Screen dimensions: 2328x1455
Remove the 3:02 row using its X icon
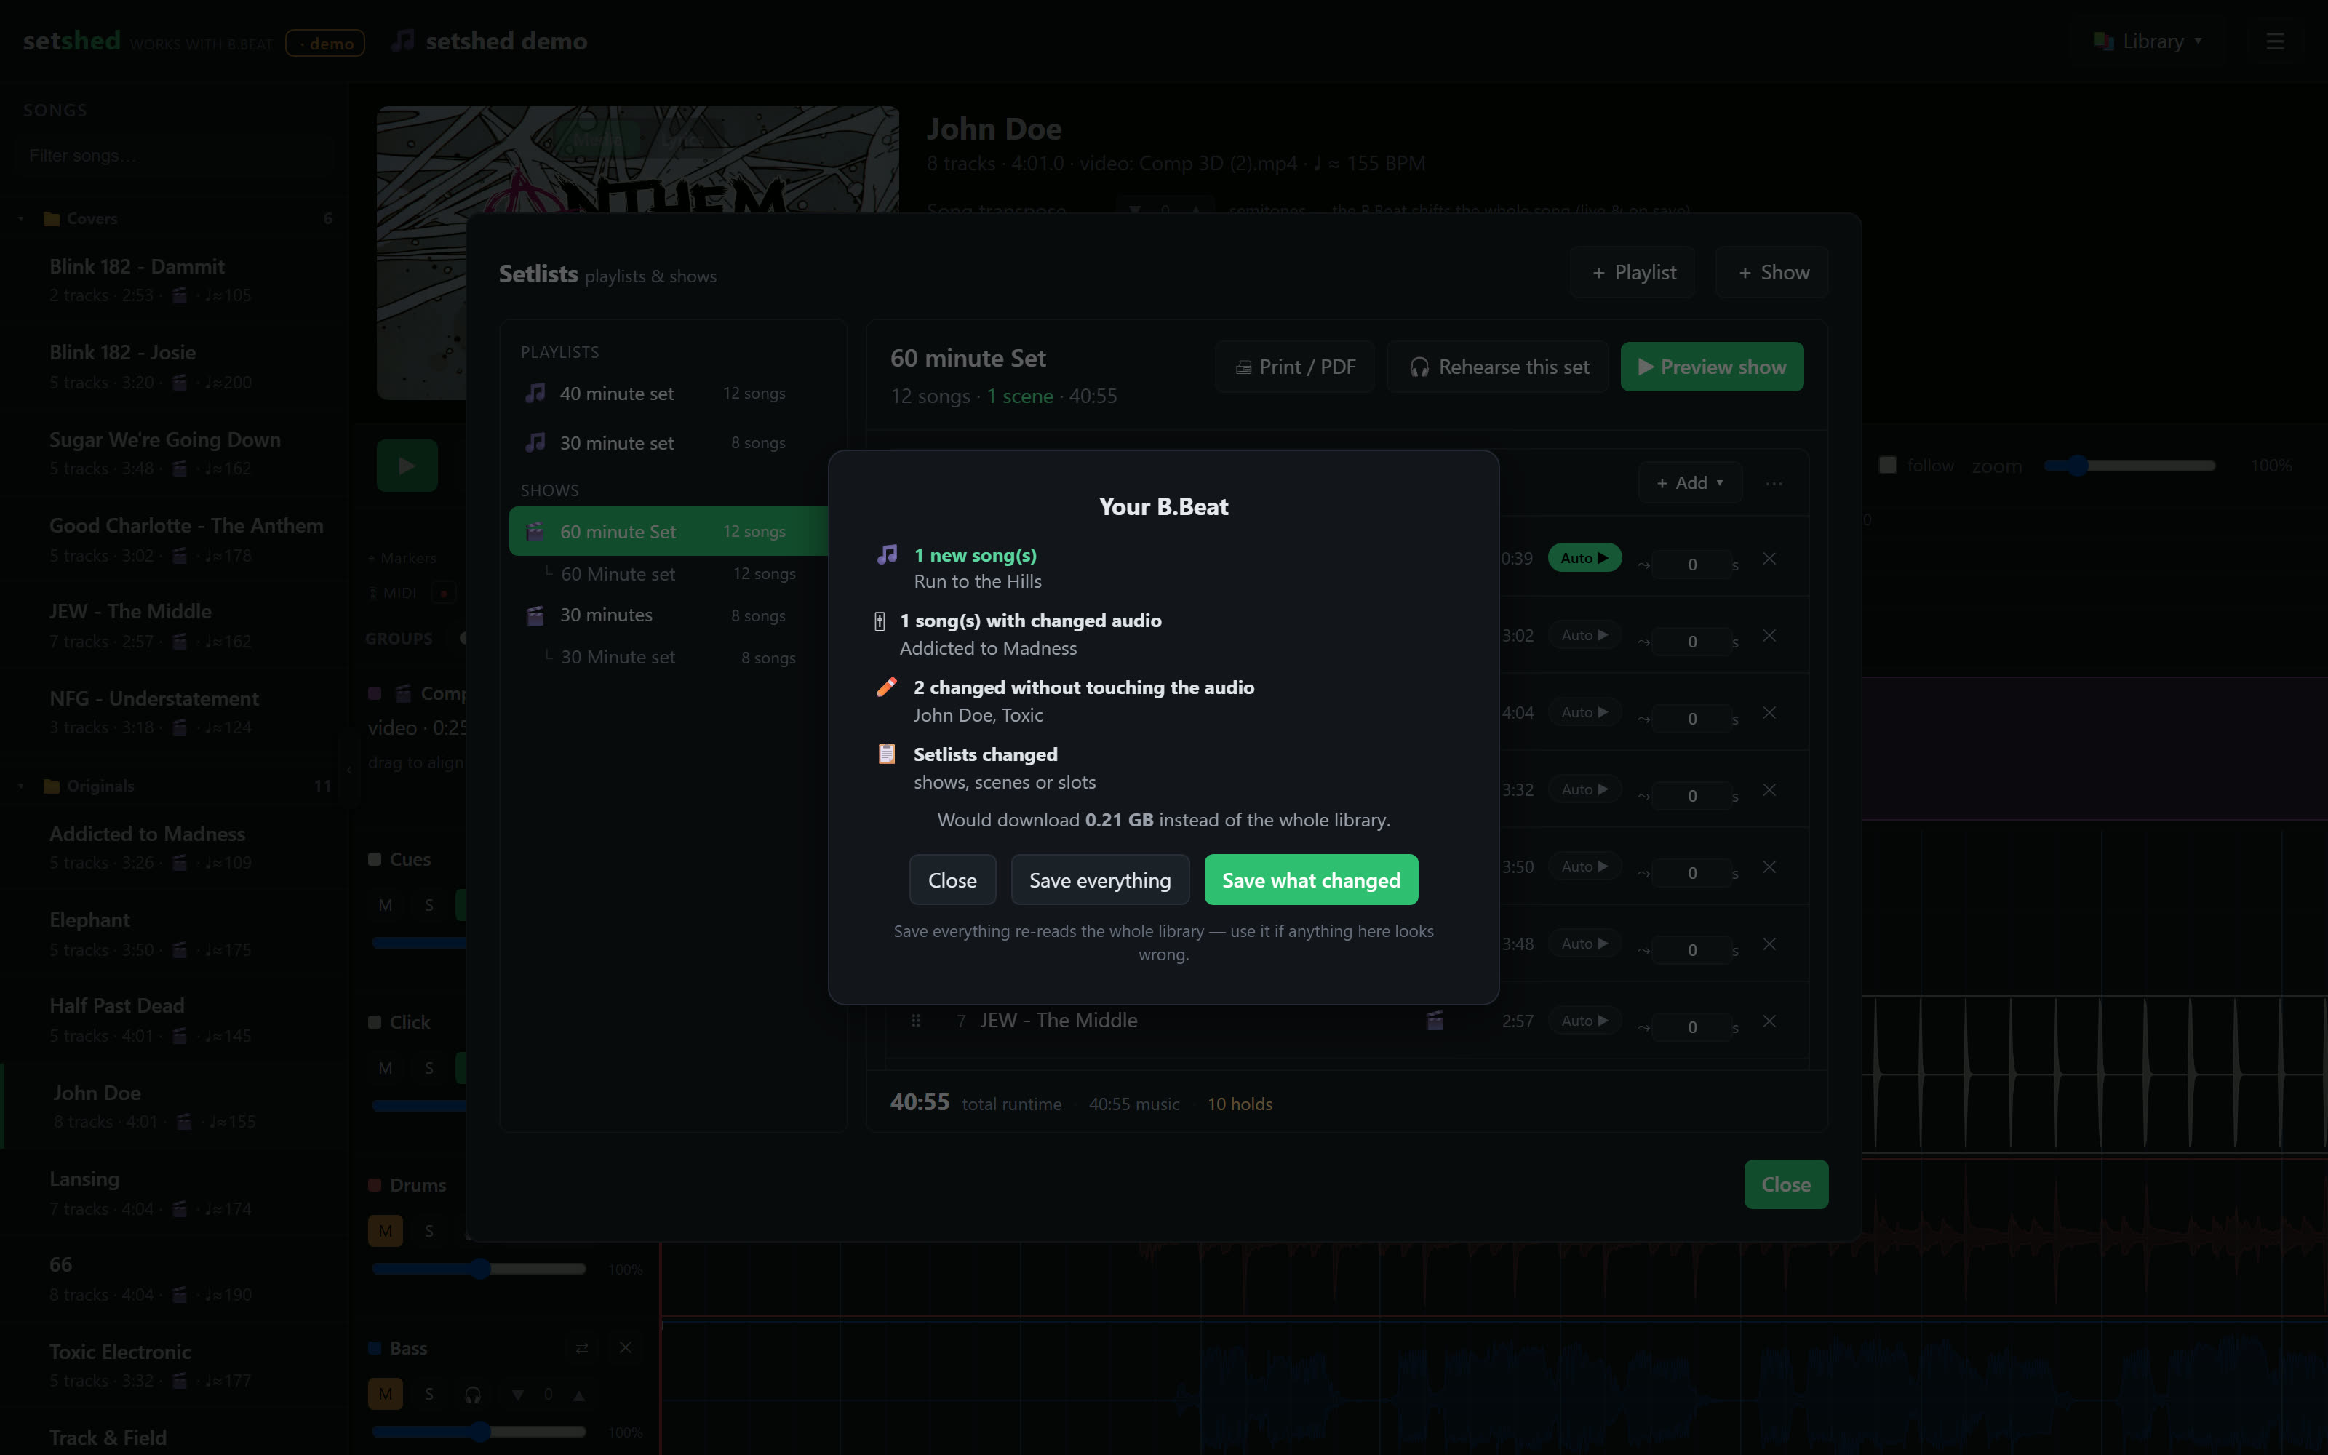[x=1769, y=636]
